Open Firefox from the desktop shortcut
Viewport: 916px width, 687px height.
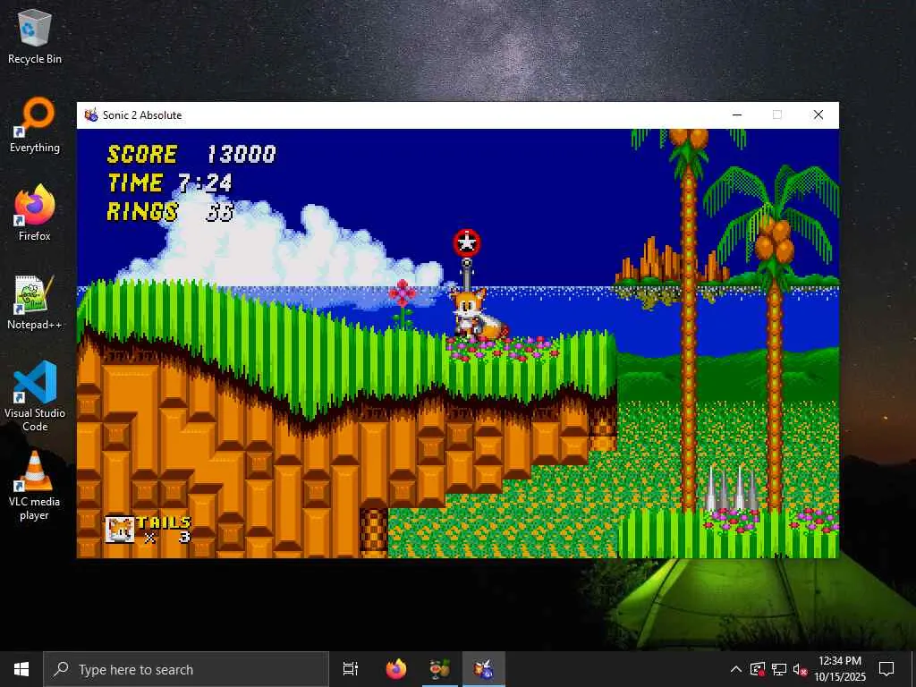[35, 214]
